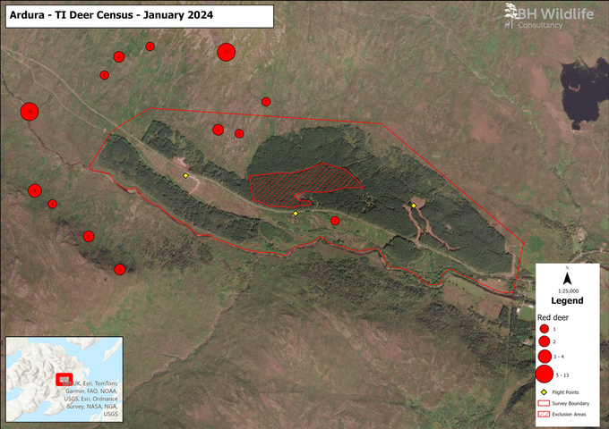Viewport: 609px width, 429px height.
Task: Click the 'Flight Points' legend text
Action: click(x=565, y=392)
